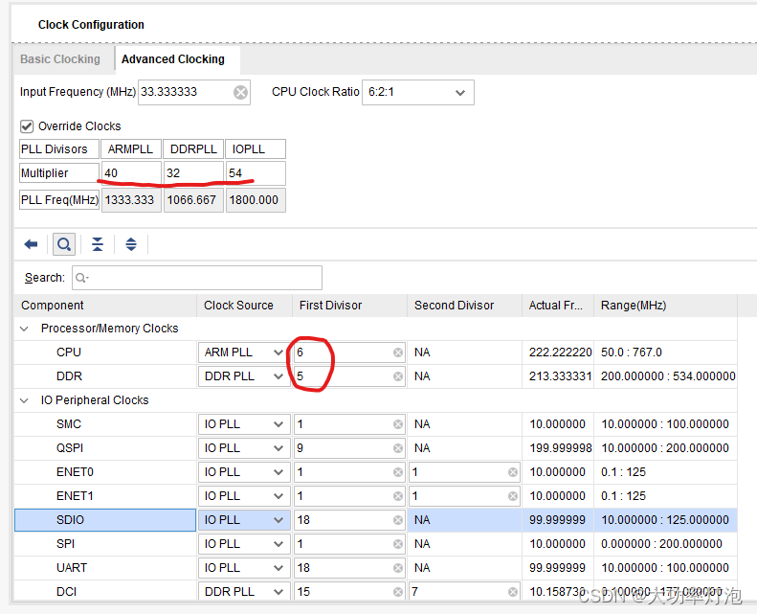Image resolution: width=757 pixels, height=614 pixels.
Task: Clear the ENET0 second divisor value
Action: pos(513,472)
